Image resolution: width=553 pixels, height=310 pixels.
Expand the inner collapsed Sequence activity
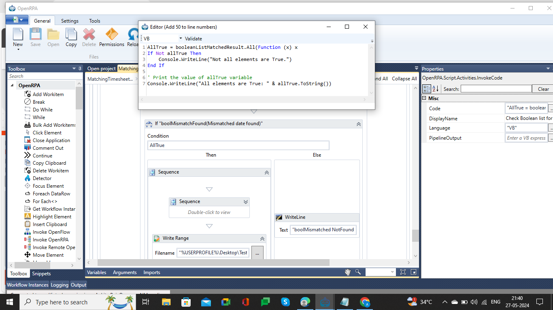245,201
